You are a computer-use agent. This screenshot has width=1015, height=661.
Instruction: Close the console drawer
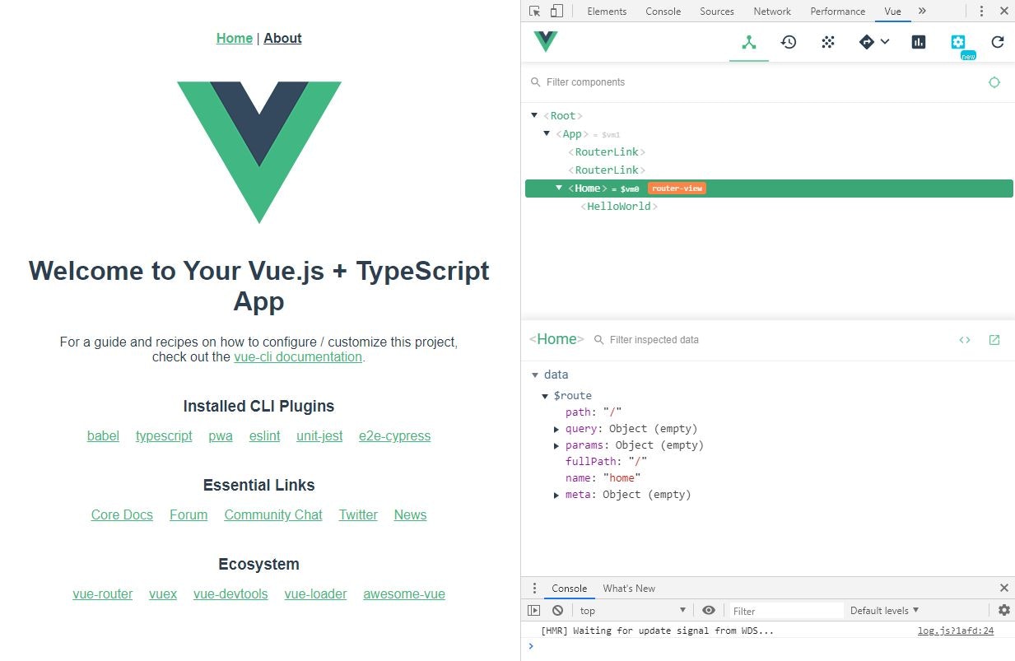click(x=1004, y=588)
